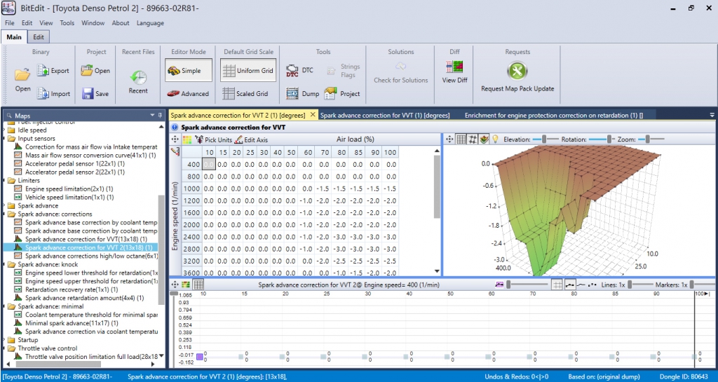Toggle table cell color highlighting icon

[x=187, y=139]
